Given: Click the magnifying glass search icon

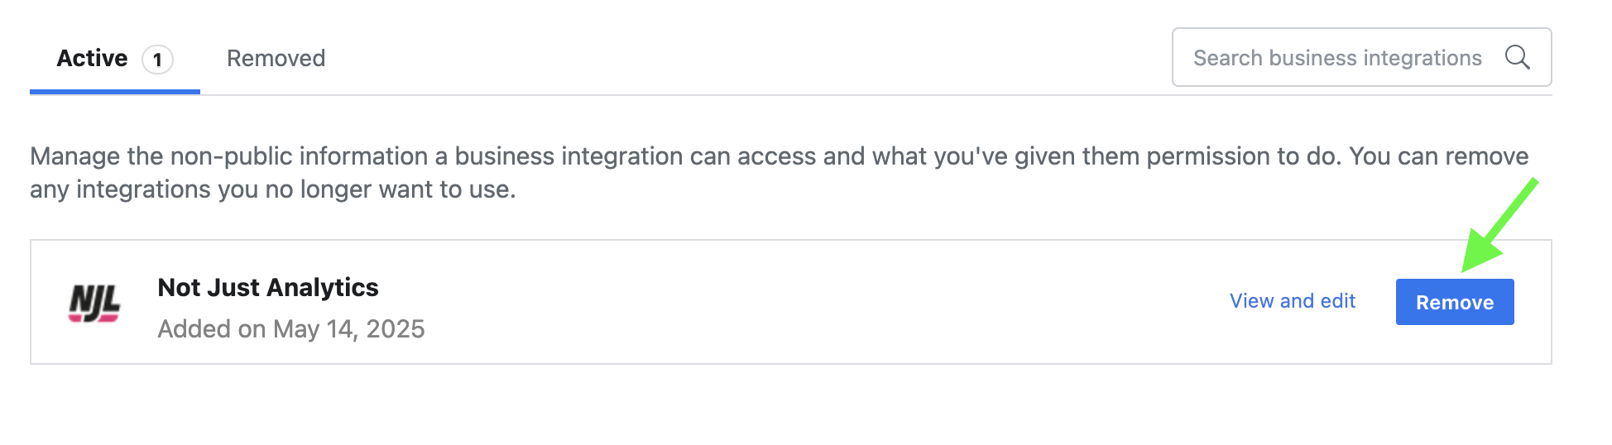Looking at the screenshot, I should (1517, 57).
